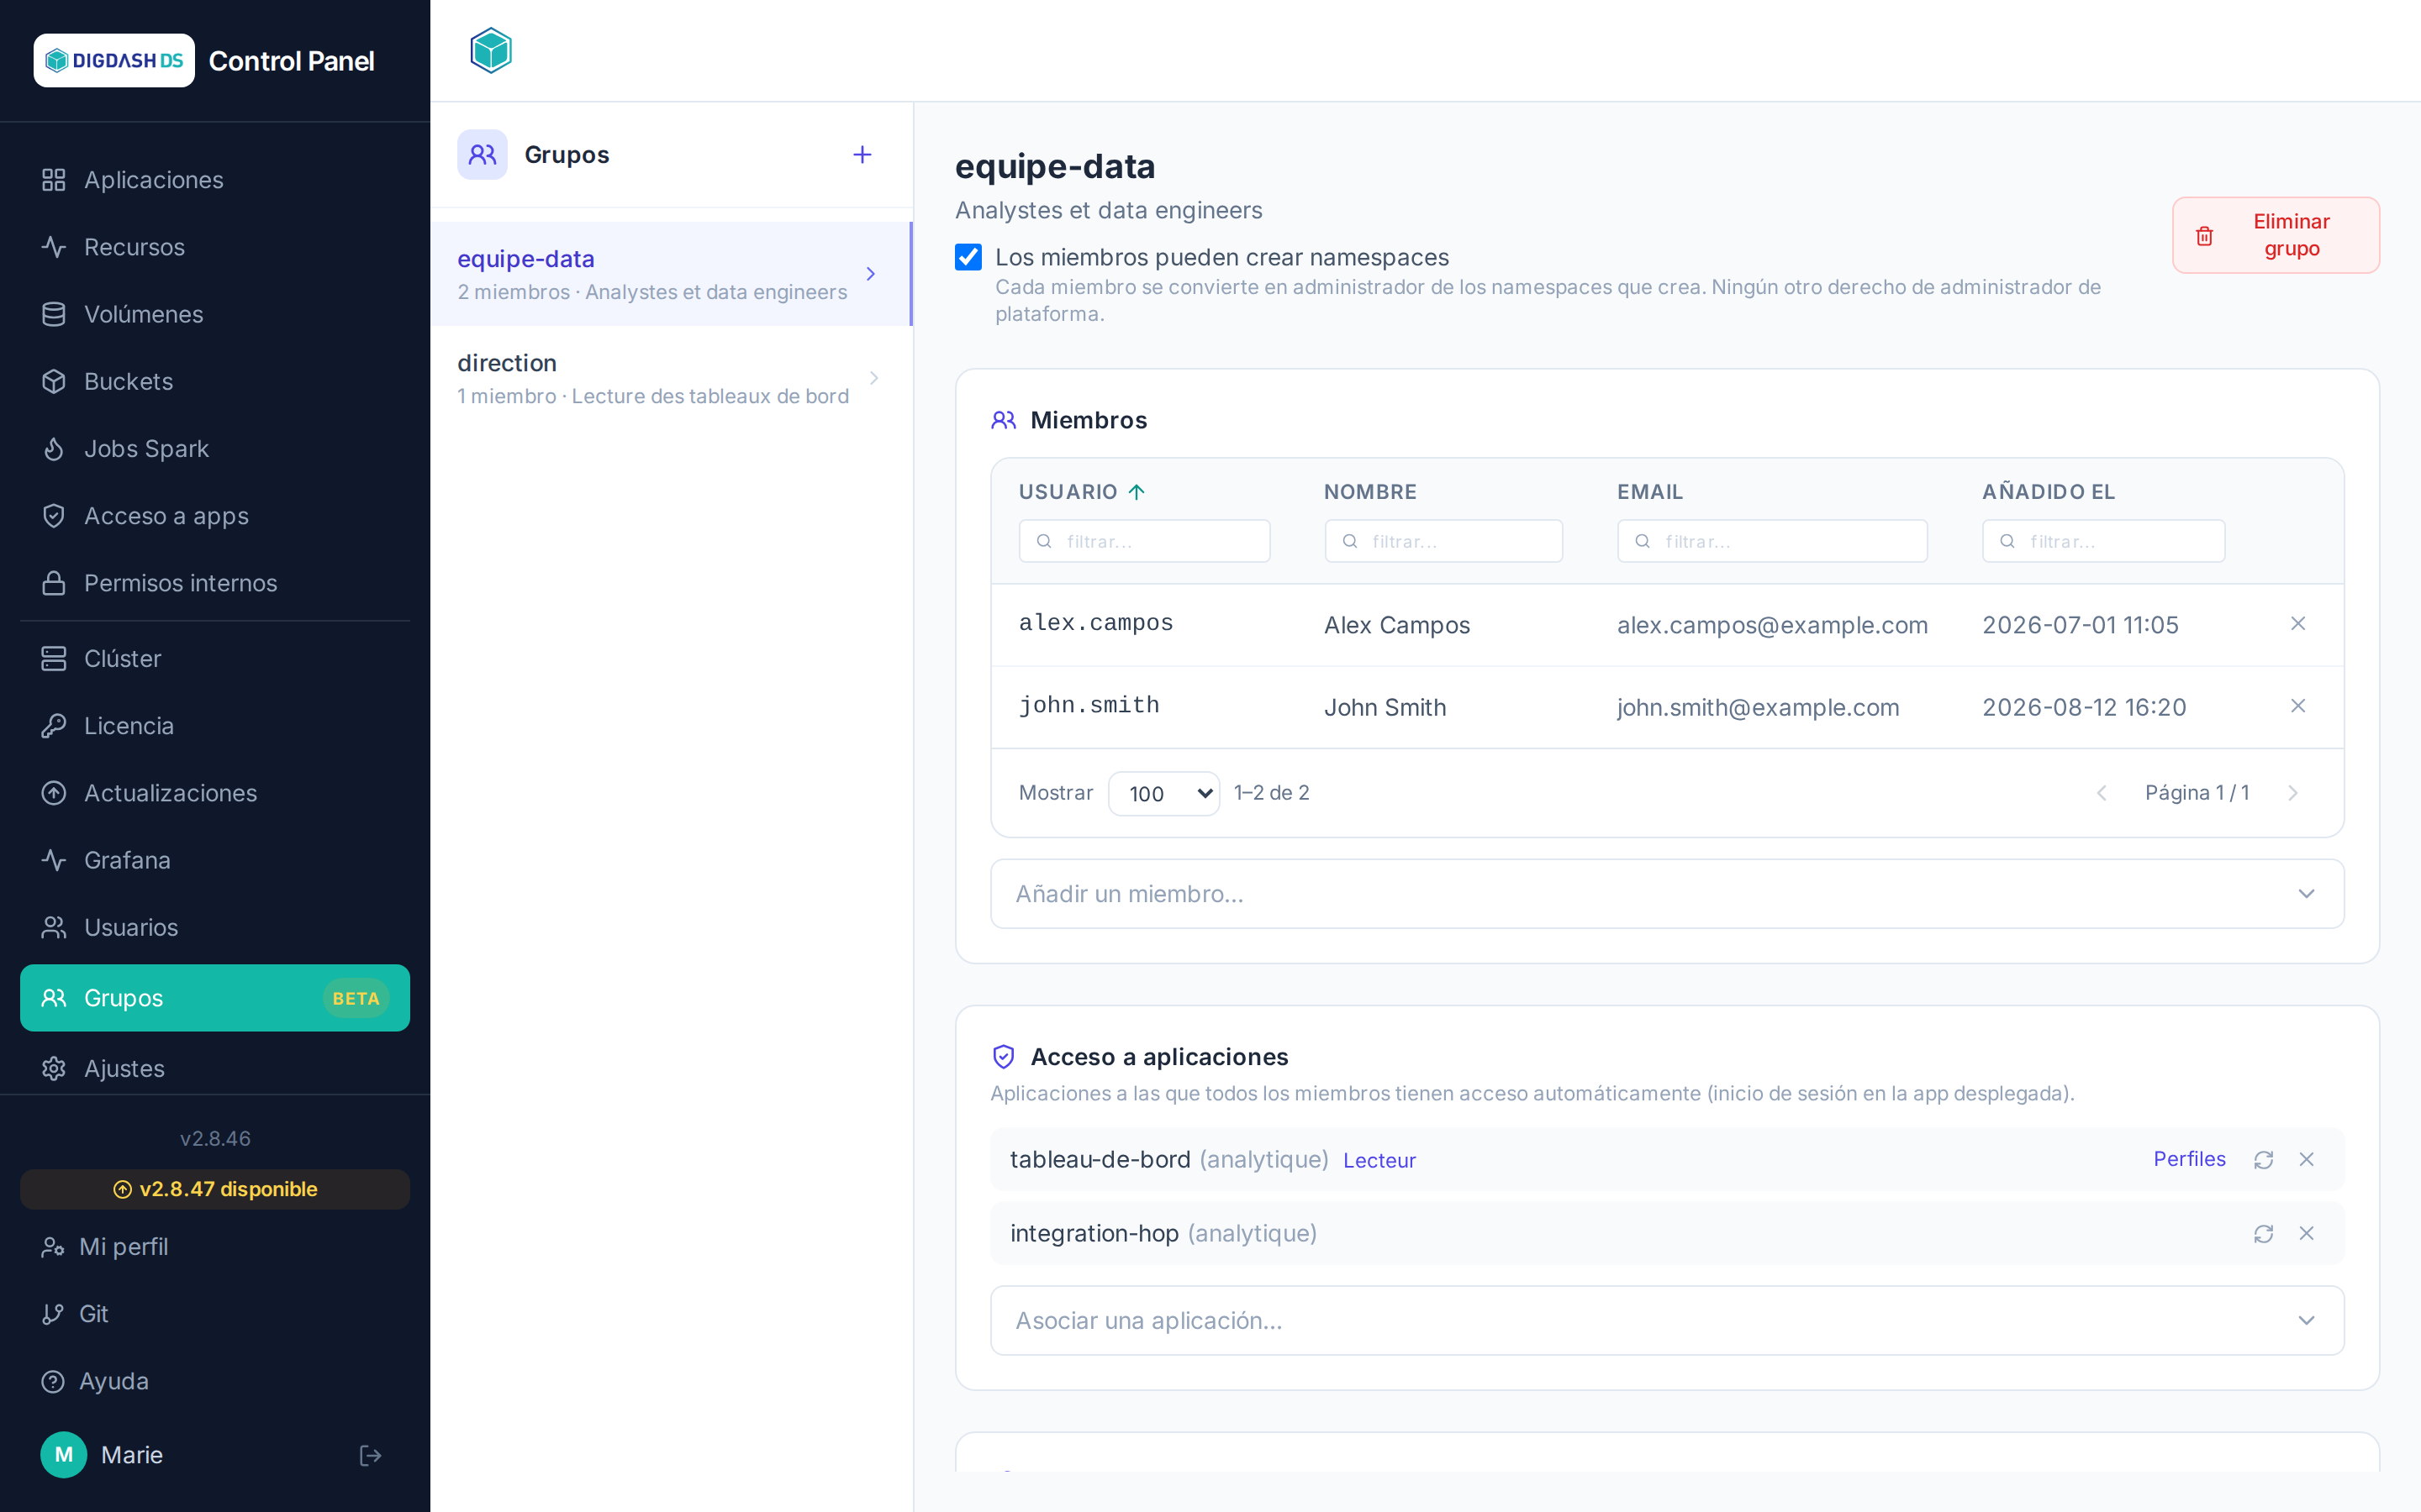Sort members by the USUARIO column arrow
Viewport: 2421px width, 1512px height.
(x=1137, y=492)
